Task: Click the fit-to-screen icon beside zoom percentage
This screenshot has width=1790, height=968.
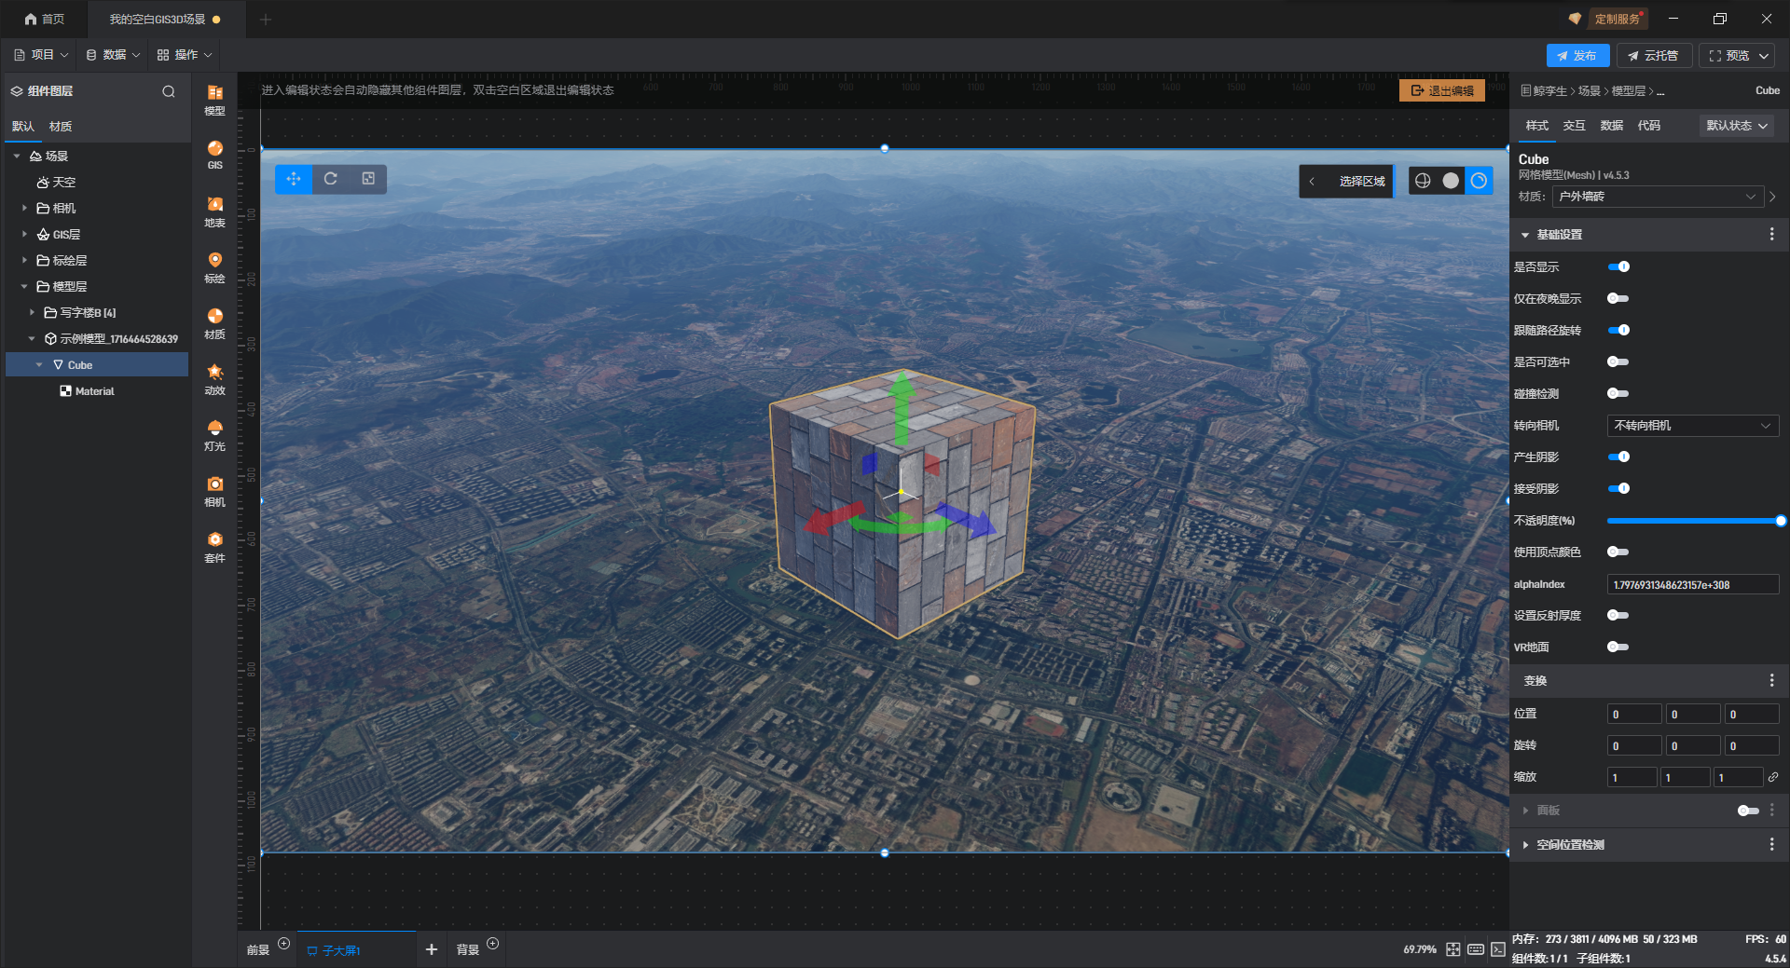Action: (x=1453, y=949)
